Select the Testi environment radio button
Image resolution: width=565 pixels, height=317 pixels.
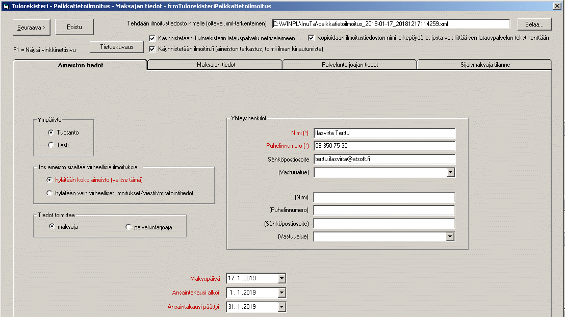pyautogui.click(x=50, y=145)
